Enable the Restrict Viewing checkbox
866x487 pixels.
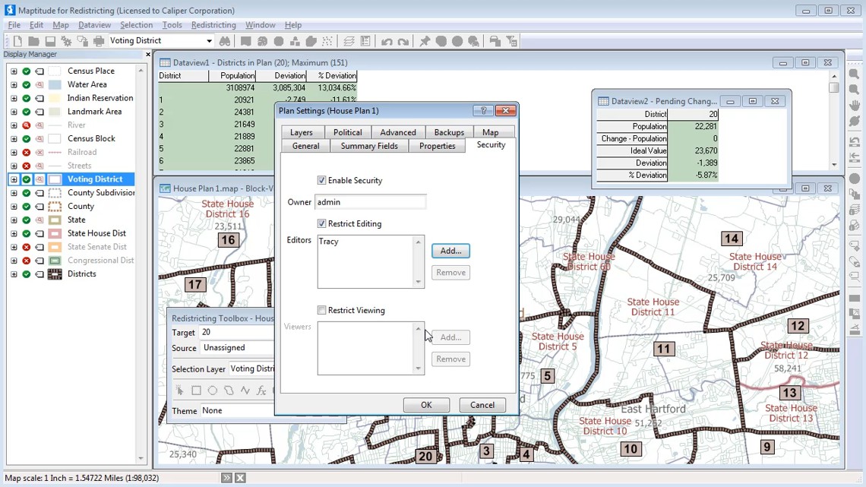coord(322,311)
